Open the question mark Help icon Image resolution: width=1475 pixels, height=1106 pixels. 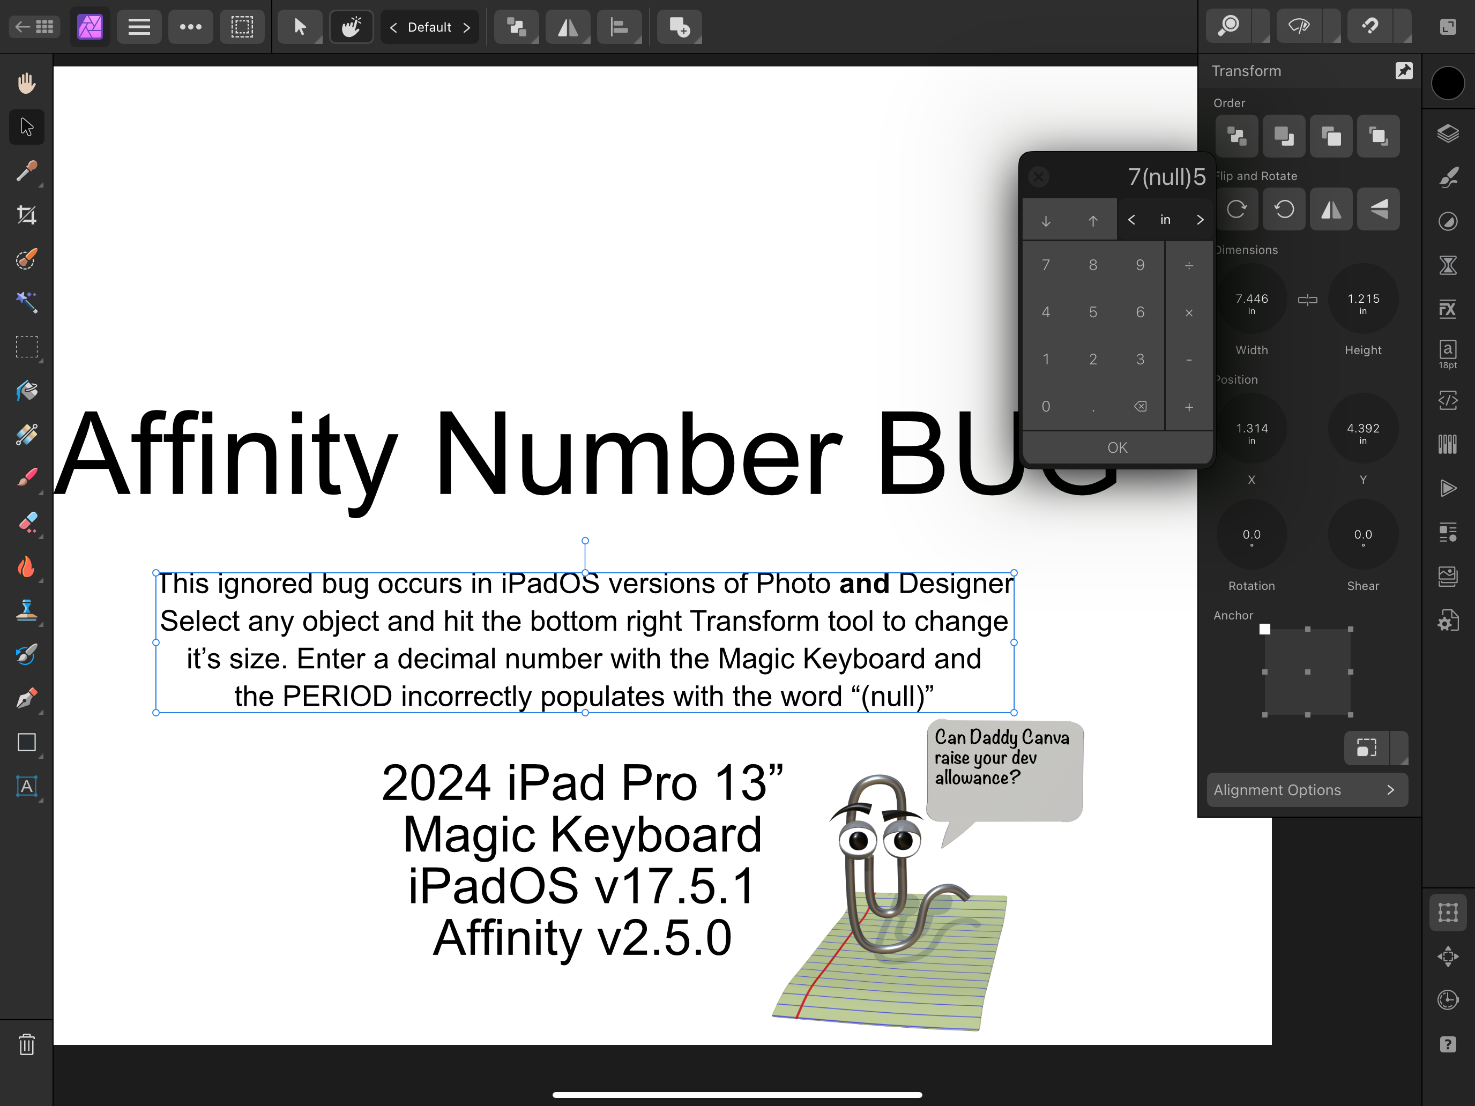[x=1448, y=1044]
